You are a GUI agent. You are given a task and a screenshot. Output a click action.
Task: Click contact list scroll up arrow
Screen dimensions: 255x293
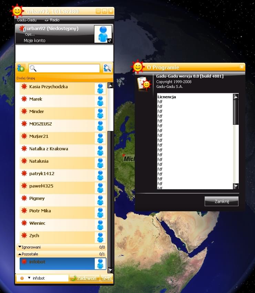110,85
